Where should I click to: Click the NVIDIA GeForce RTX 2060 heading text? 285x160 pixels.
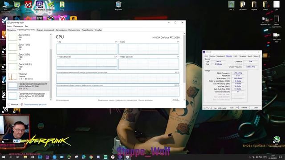(x=166, y=37)
